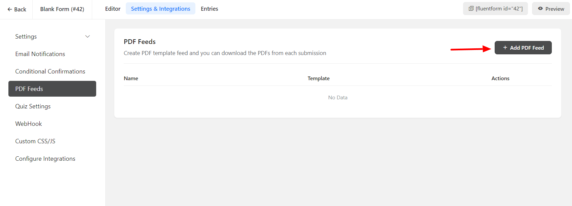Click the eye icon on Preview
572x206 pixels.
coord(540,9)
